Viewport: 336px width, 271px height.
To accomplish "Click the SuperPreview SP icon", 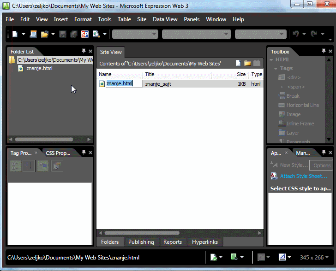I will pyautogui.click(x=85, y=34).
